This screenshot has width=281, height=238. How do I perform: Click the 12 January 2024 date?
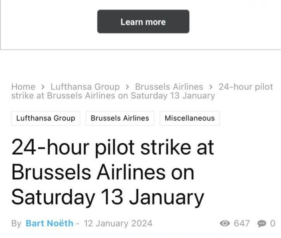click(118, 224)
